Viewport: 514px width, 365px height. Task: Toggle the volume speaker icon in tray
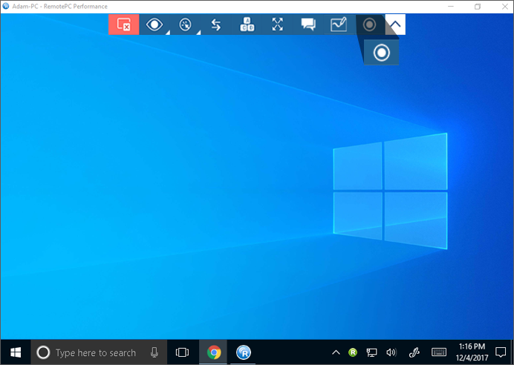(391, 352)
